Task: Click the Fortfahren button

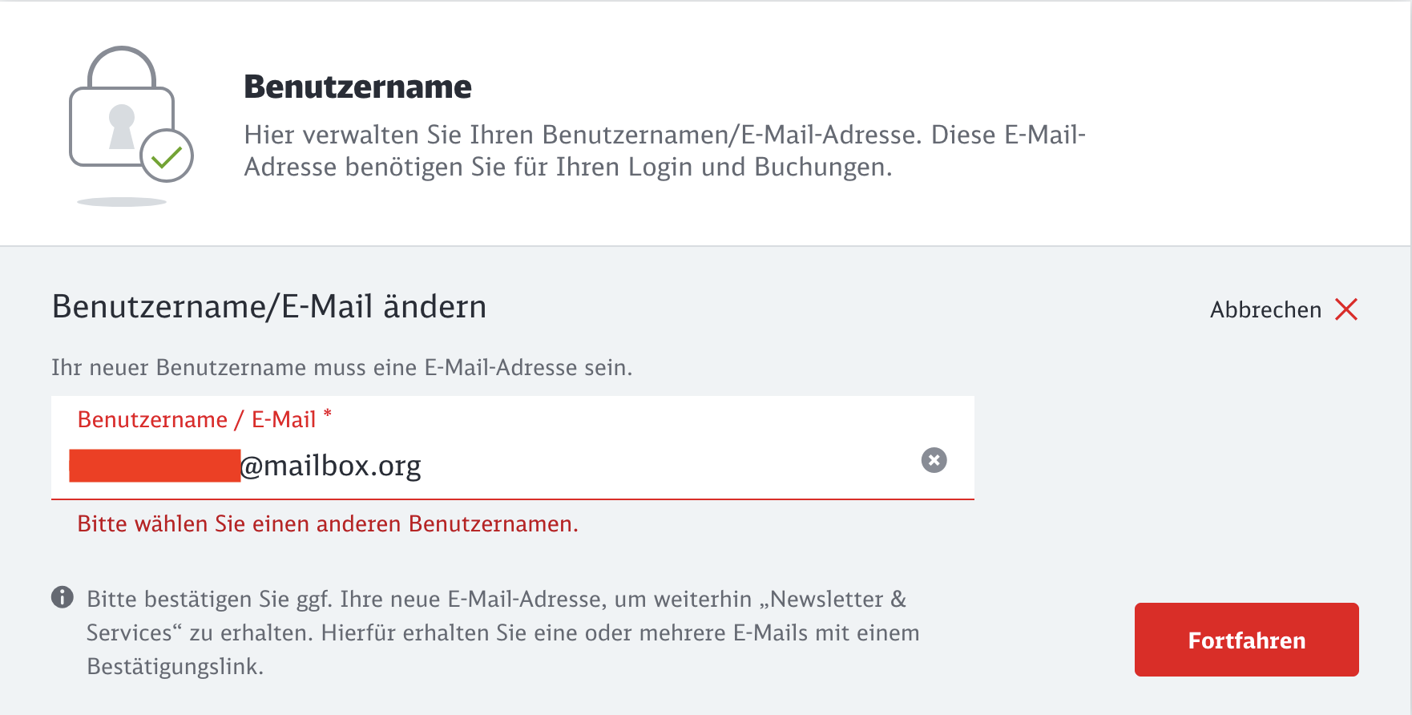Action: 1246,640
